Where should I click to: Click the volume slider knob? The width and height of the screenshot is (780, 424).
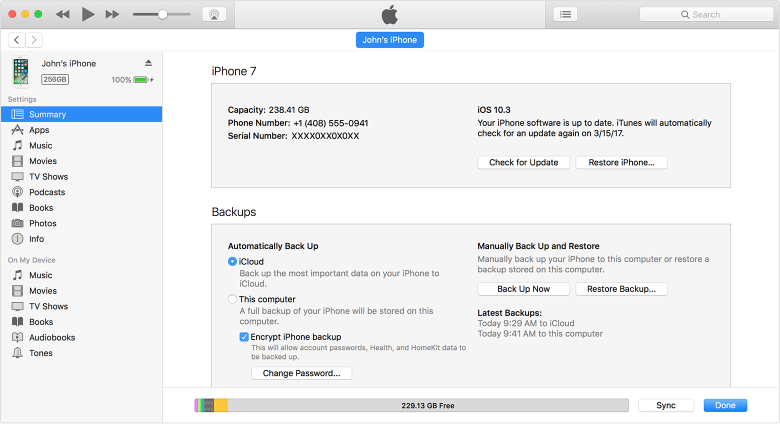(162, 14)
